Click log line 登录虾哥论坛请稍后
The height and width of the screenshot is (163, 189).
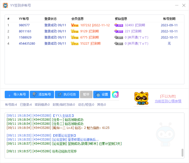(x=53, y=140)
